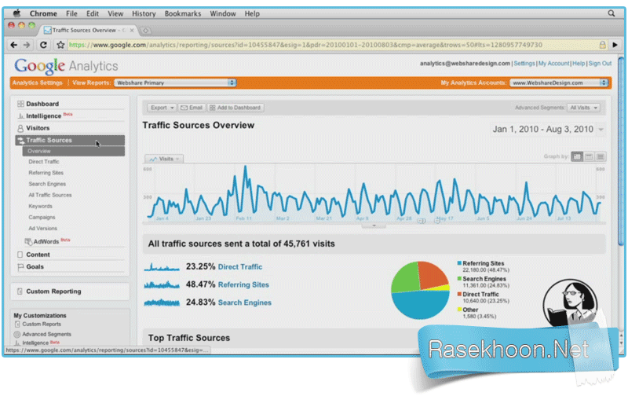Click Add to Dashboard button
Screen dimensions: 628x396
pyautogui.click(x=235, y=108)
